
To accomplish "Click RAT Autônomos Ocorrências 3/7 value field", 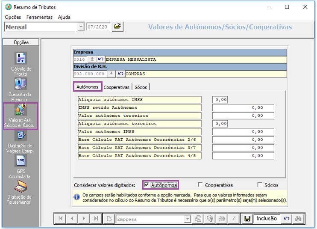I will point(243,148).
